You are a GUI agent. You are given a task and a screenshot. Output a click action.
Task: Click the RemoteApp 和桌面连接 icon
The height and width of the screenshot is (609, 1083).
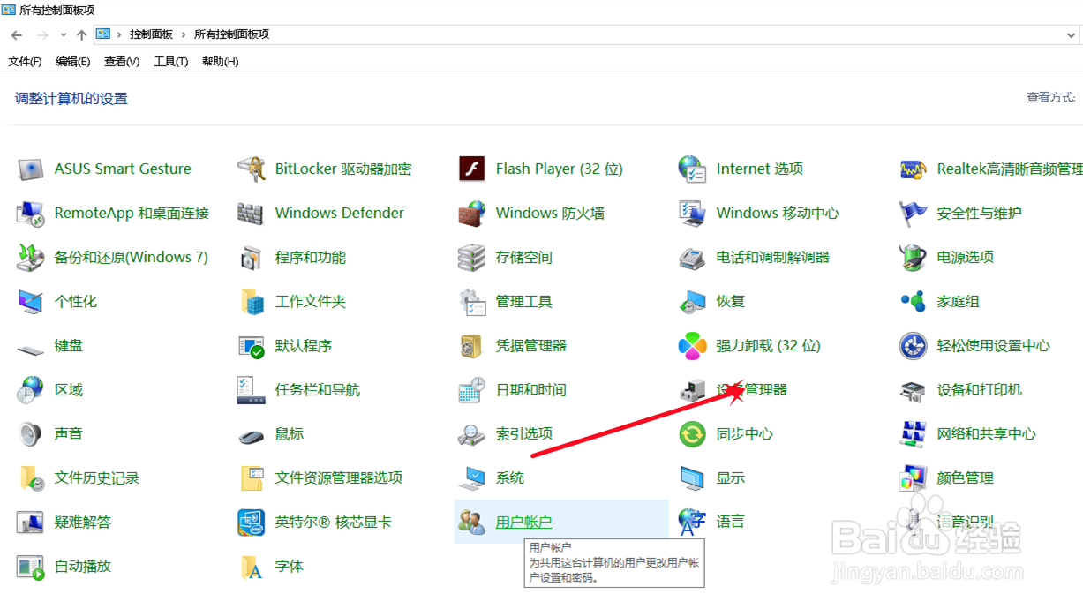click(31, 213)
